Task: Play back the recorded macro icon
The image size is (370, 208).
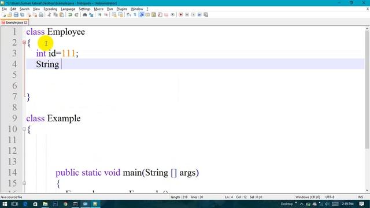Action: pos(194,14)
